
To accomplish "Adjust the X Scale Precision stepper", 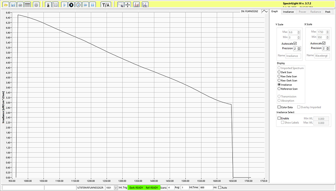I will (x=328, y=48).
